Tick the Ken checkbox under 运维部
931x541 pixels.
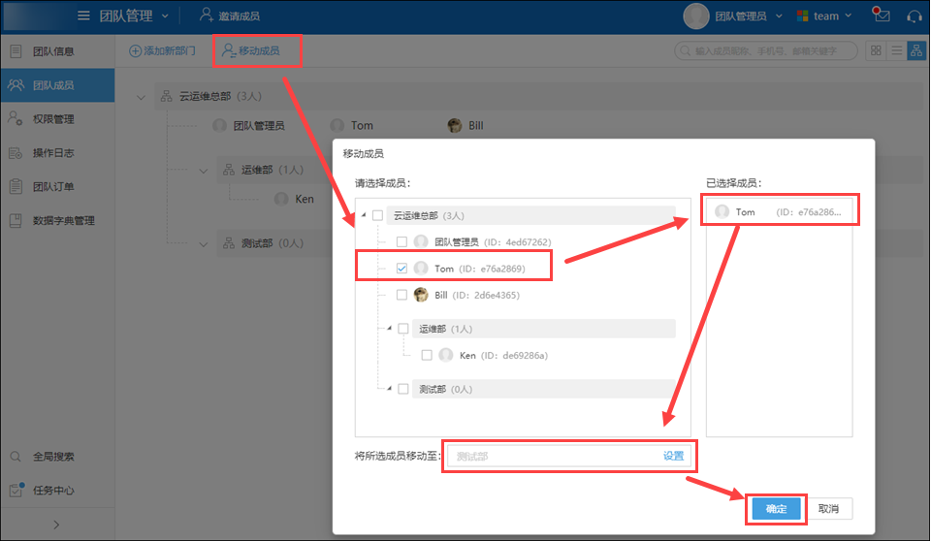(427, 356)
